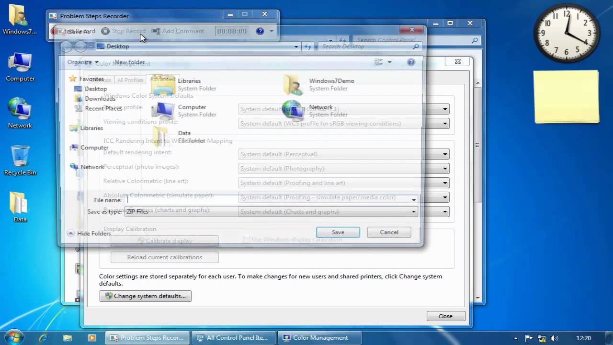The image size is (613, 345).
Task: Select Libraries in the navigation pane
Action: (x=86, y=128)
